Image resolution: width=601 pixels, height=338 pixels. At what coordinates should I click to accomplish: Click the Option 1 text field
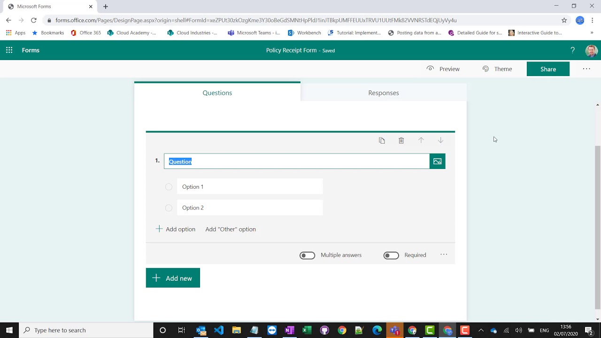[250, 186]
